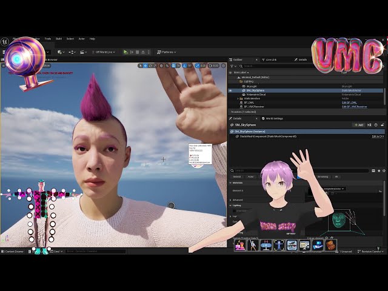This screenshot has height=291, width=388.
Task: Toggle rotation snapping in viewport
Action: [184, 65]
